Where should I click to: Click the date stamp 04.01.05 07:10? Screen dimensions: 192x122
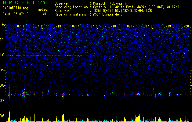[x=16, y=14]
